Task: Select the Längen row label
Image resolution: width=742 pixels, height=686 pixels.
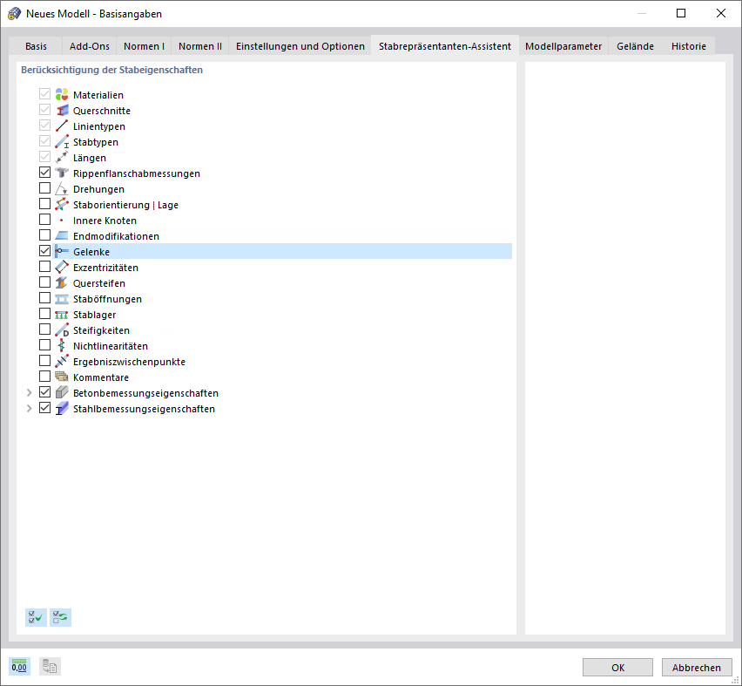Action: pyautogui.click(x=90, y=158)
